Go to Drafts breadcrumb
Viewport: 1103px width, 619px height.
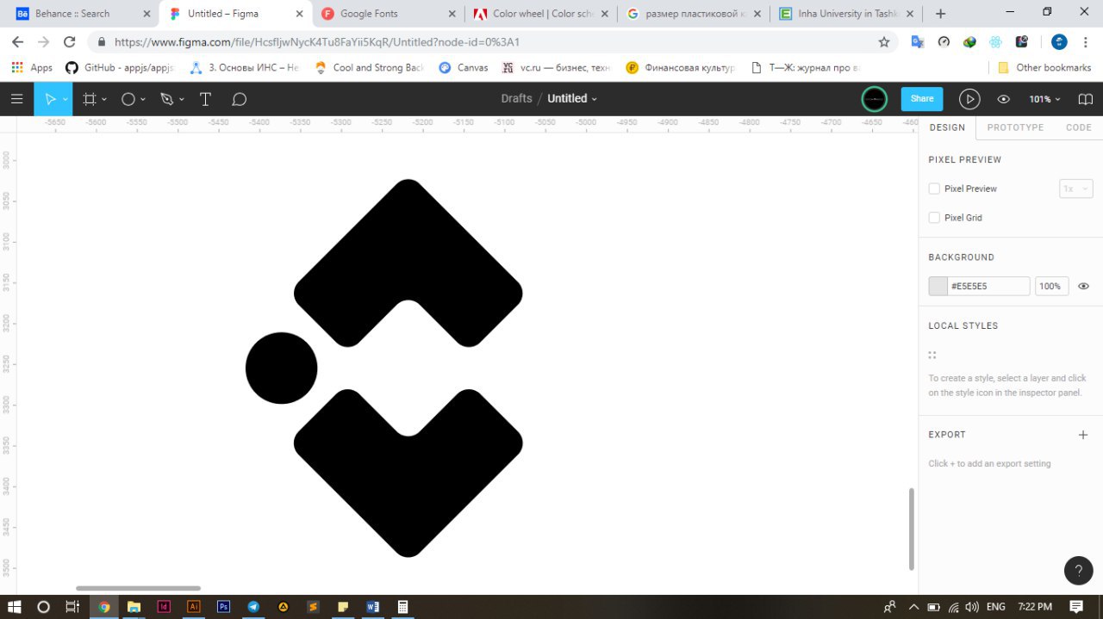click(x=516, y=99)
